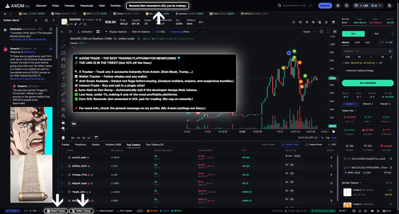Select the Limit order tab
399x214 pixels.
tap(357, 42)
